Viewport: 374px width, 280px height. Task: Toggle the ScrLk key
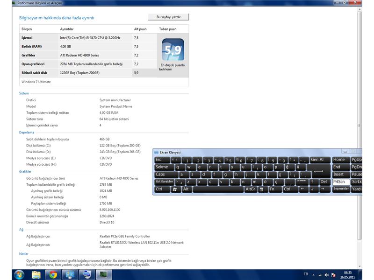[x=357, y=182]
